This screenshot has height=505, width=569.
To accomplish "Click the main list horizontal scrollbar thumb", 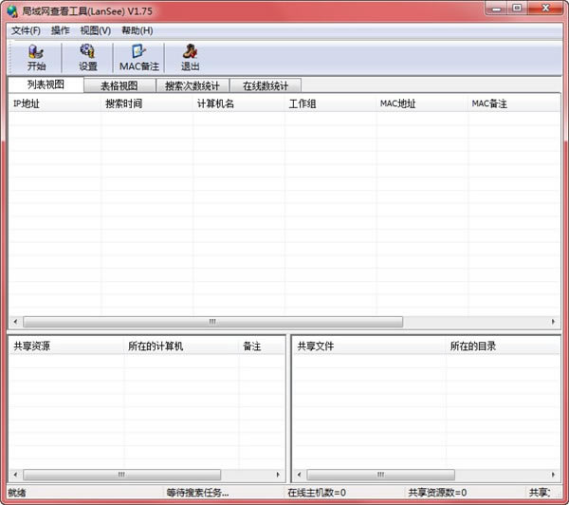I will [212, 322].
